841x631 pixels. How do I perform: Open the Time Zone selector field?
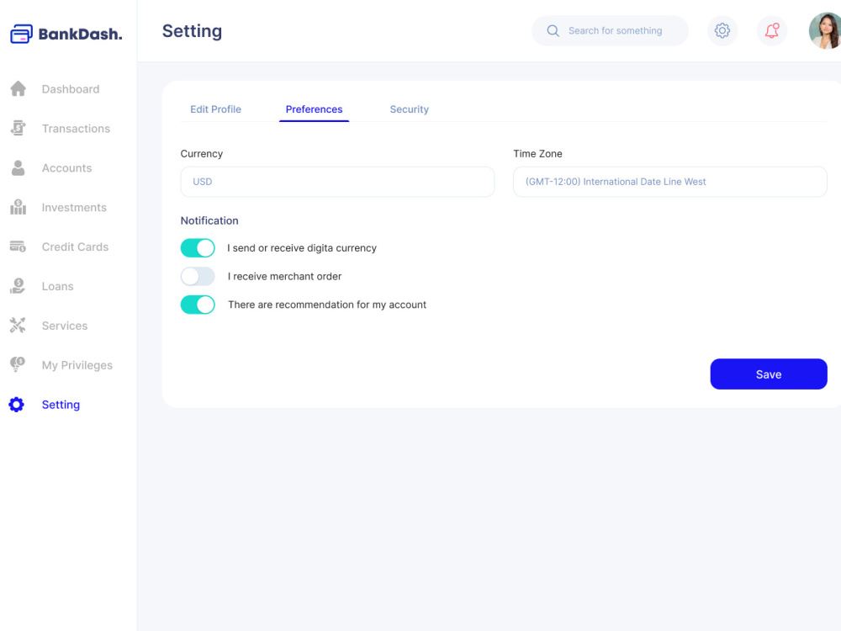point(670,182)
